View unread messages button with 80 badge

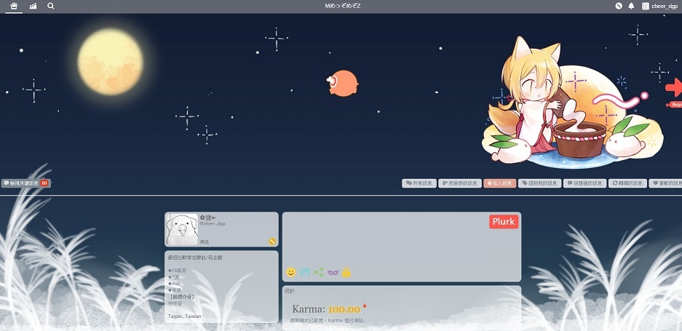26,183
